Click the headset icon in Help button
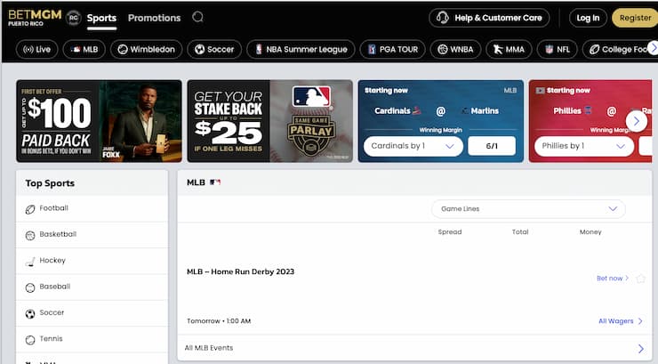 pyautogui.click(x=442, y=18)
